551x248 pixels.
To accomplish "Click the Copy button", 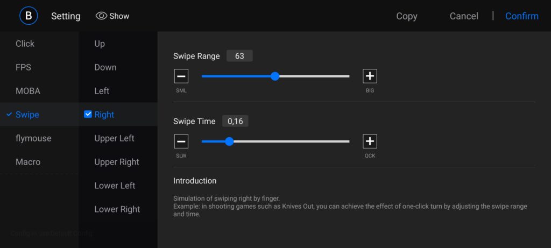I will (406, 16).
